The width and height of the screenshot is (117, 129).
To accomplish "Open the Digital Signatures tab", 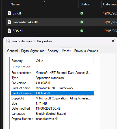I will point(33,51).
